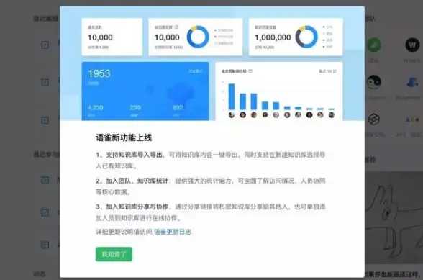Click the caption text 如果你也能画成这样
The height and width of the screenshot is (280, 423).
click(393, 274)
